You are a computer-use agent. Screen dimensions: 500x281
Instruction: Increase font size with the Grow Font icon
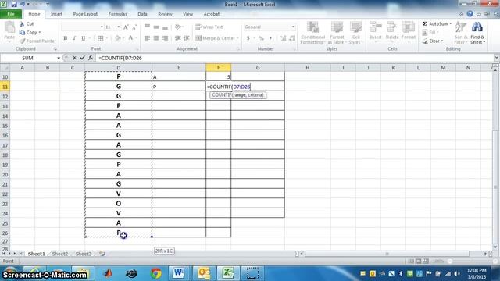[126, 27]
